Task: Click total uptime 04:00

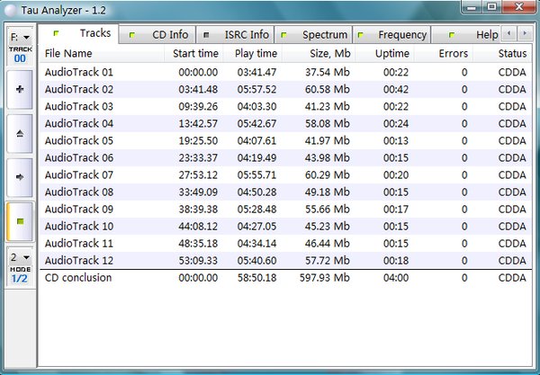Action: point(396,278)
